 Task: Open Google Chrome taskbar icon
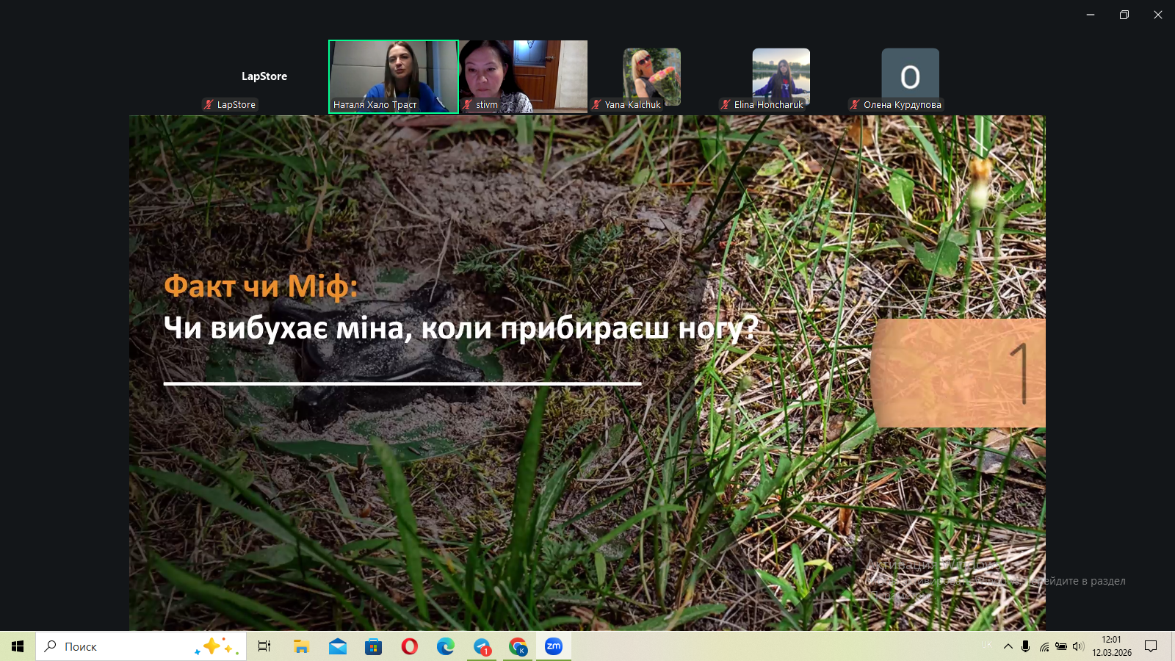coord(518,646)
